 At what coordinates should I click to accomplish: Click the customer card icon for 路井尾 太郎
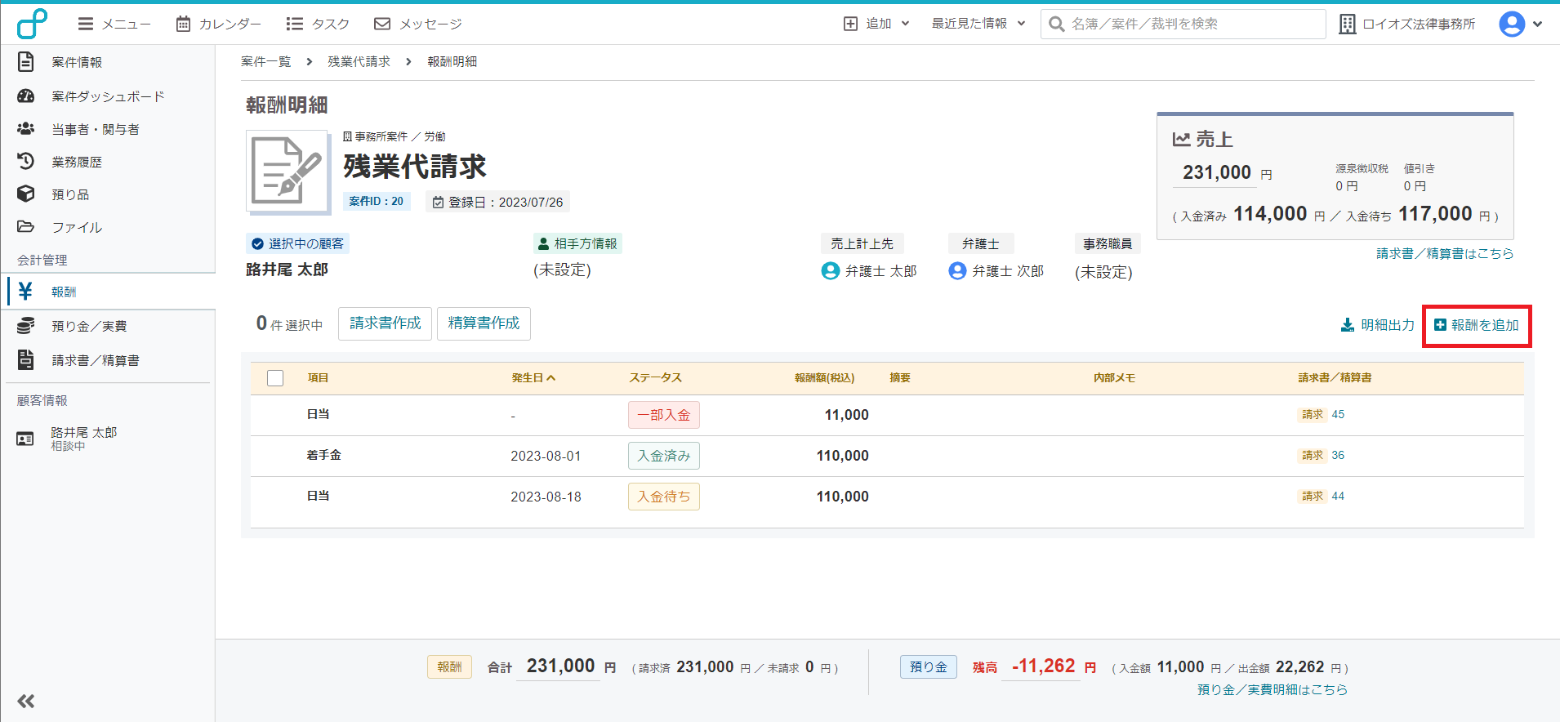[25, 439]
